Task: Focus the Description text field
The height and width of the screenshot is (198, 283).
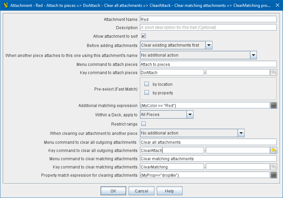Action: (x=208, y=27)
